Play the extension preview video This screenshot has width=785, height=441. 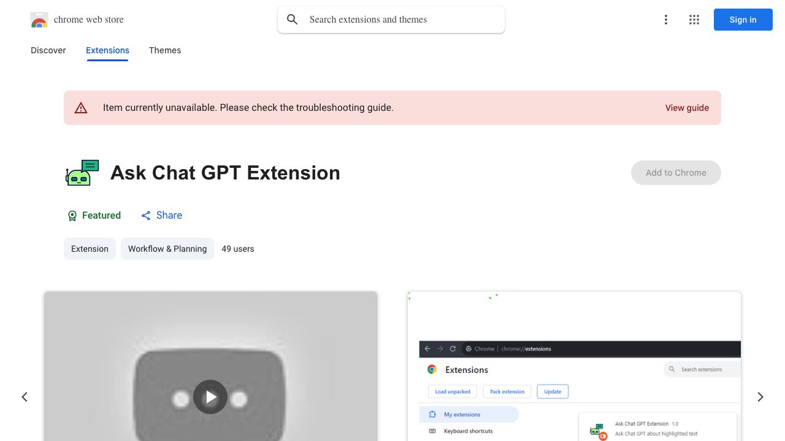(x=210, y=397)
